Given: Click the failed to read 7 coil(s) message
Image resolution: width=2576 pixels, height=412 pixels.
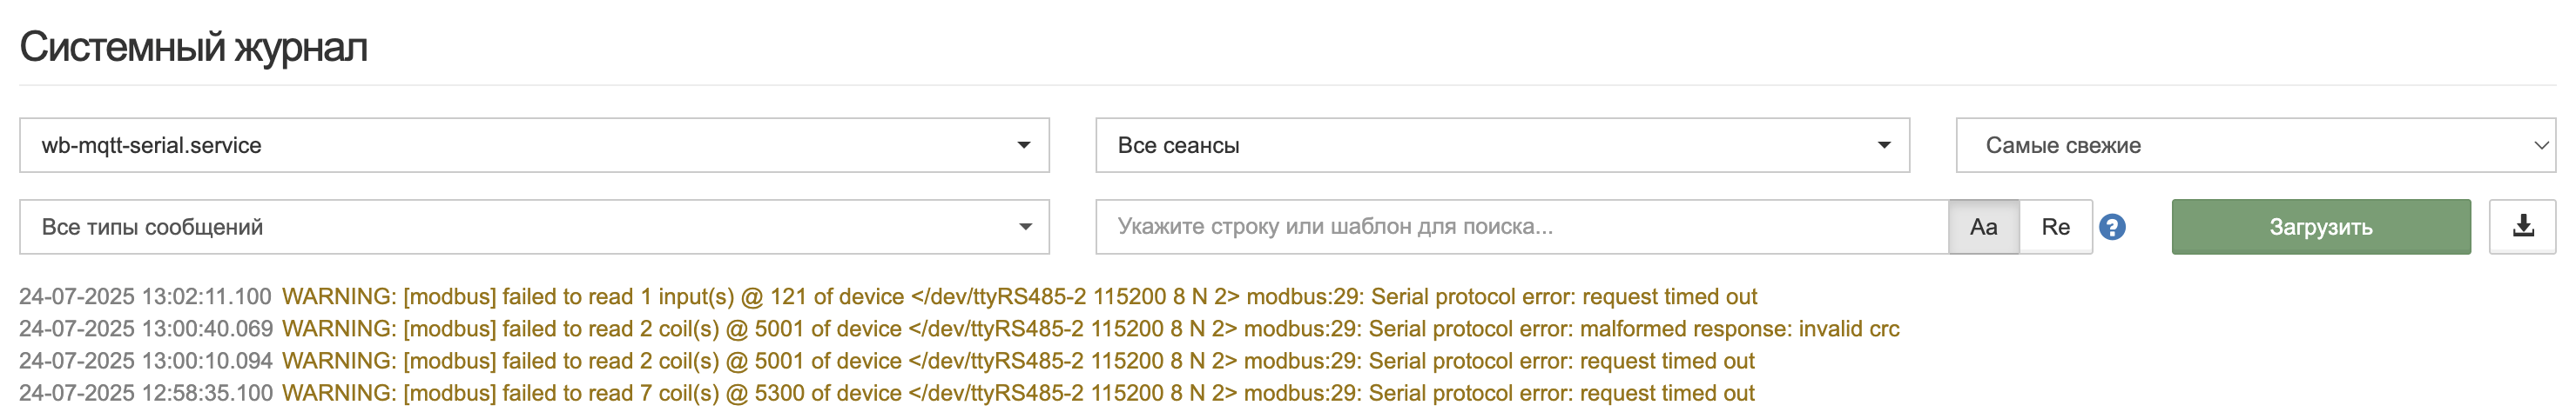Looking at the screenshot, I should pyautogui.click(x=610, y=393).
